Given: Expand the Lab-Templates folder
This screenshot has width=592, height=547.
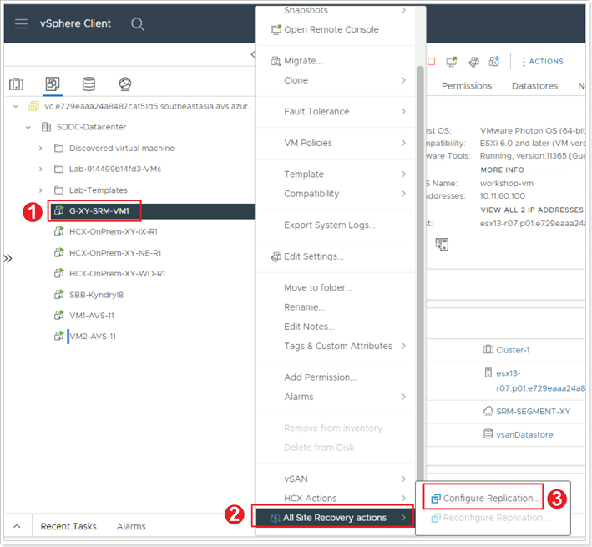Looking at the screenshot, I should pos(40,190).
